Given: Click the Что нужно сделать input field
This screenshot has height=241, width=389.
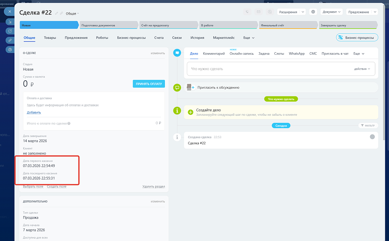Looking at the screenshot, I should coord(266,69).
